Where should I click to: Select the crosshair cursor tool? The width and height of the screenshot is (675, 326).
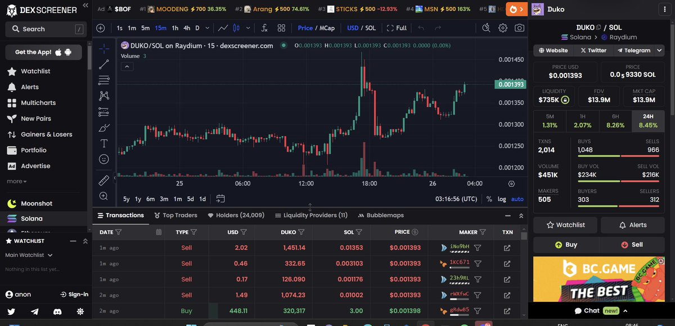pos(103,49)
